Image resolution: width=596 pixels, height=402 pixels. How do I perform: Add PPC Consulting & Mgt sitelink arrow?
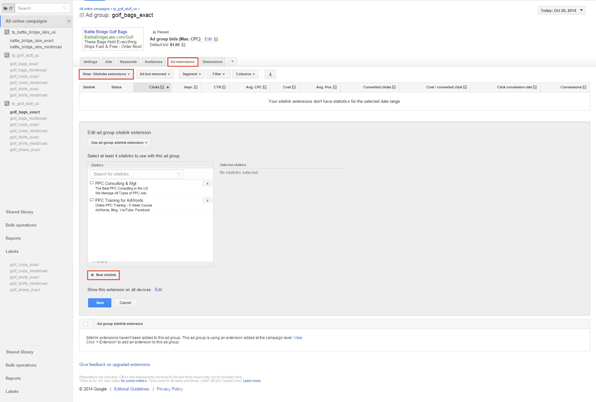[x=207, y=184]
